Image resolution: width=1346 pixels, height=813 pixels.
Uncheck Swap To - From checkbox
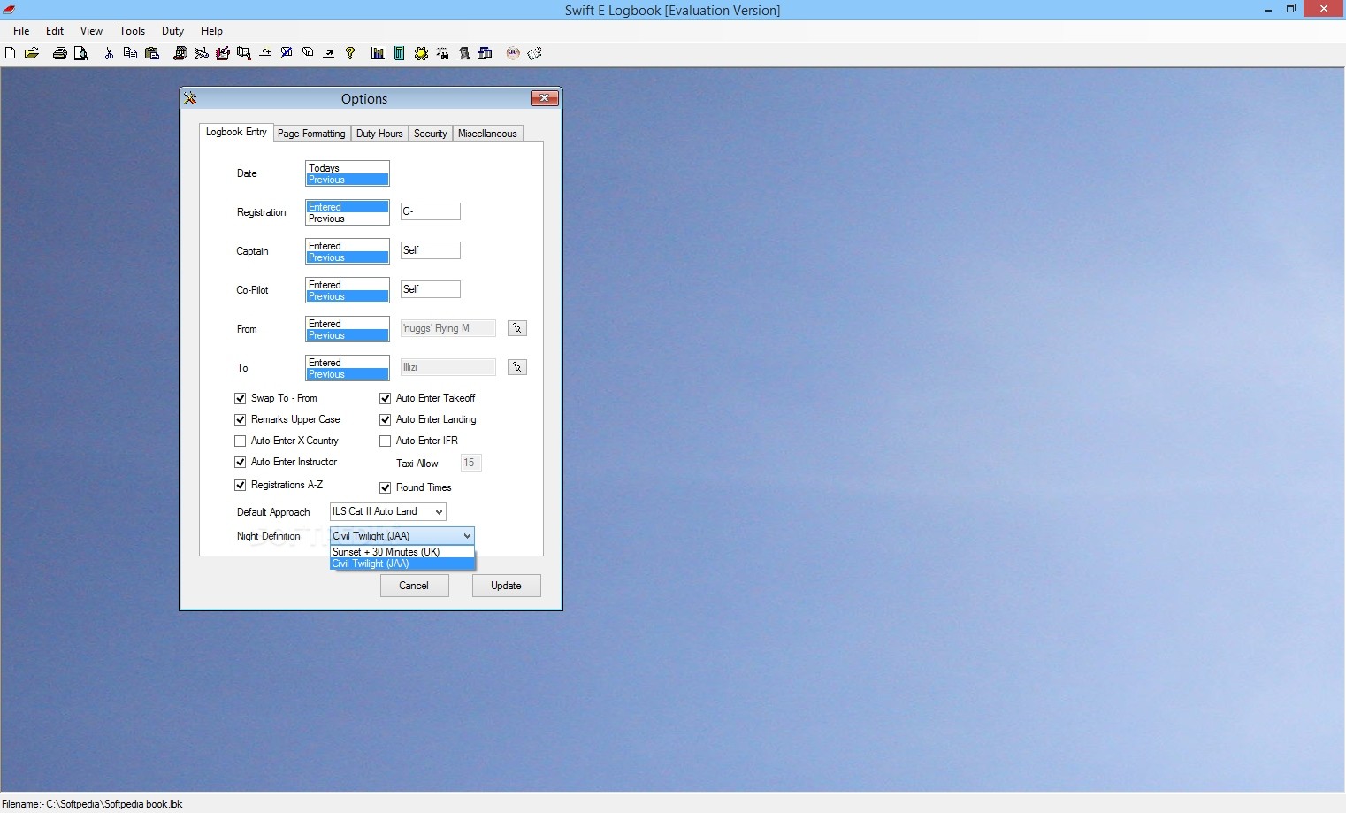(240, 398)
